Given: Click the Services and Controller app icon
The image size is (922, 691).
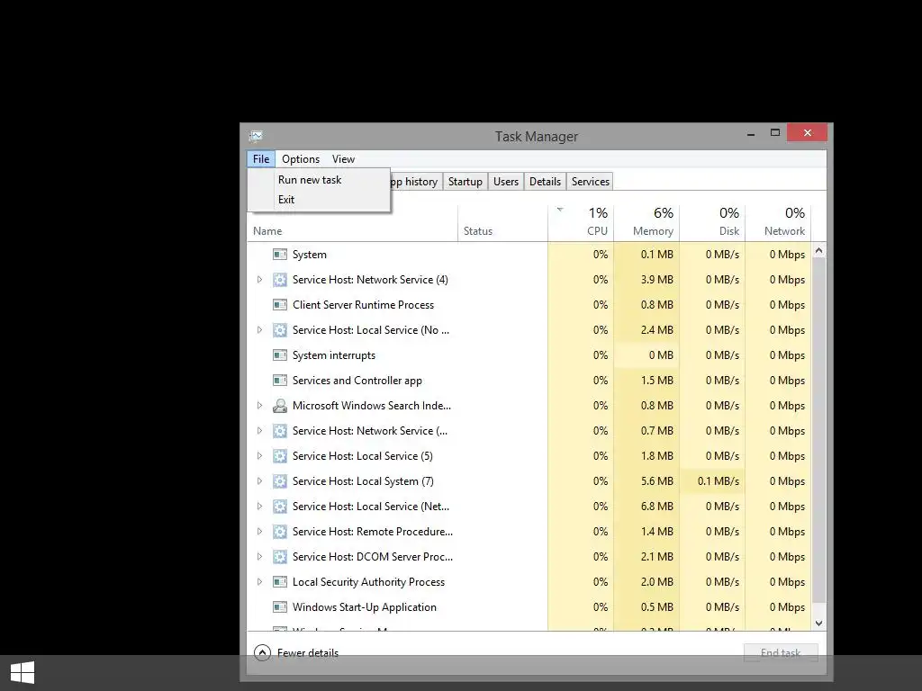Looking at the screenshot, I should 280,381.
